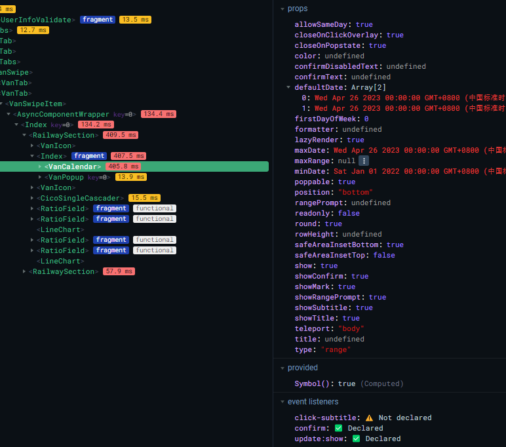This screenshot has height=447, width=506.
Task: Select the VanSwipeItem component
Action: (35, 104)
